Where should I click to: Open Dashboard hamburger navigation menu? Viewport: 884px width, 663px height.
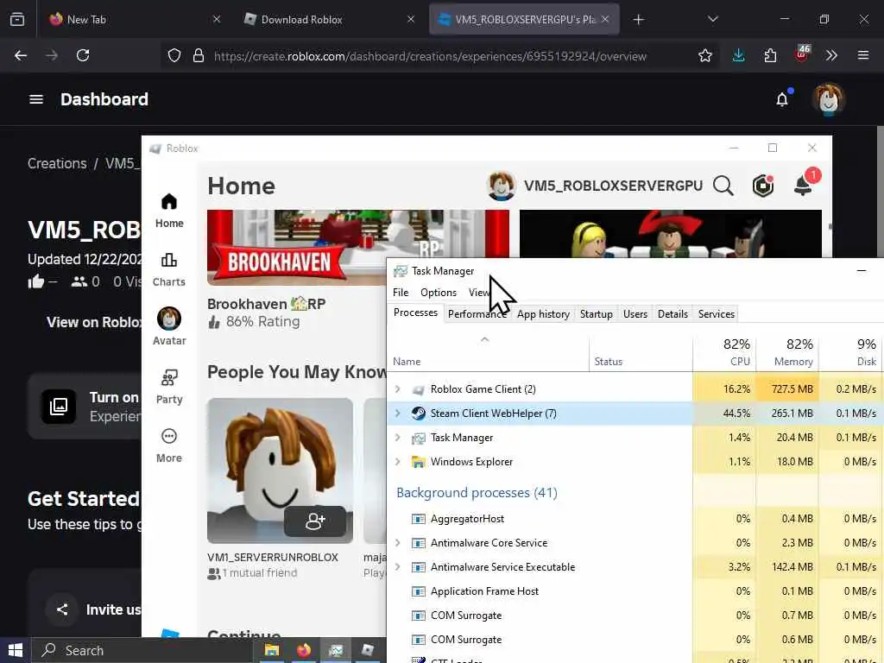tap(36, 99)
